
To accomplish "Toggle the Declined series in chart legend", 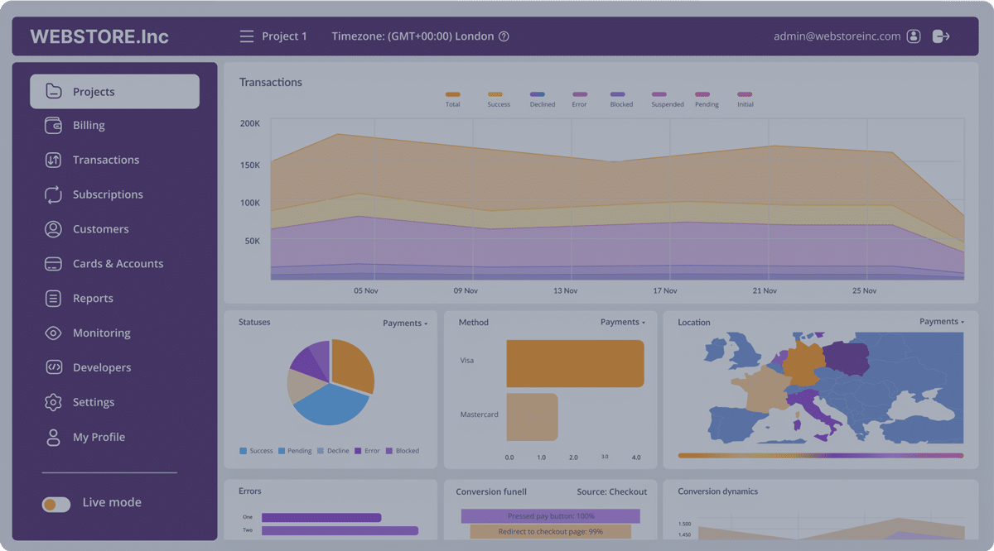I will coord(542,98).
